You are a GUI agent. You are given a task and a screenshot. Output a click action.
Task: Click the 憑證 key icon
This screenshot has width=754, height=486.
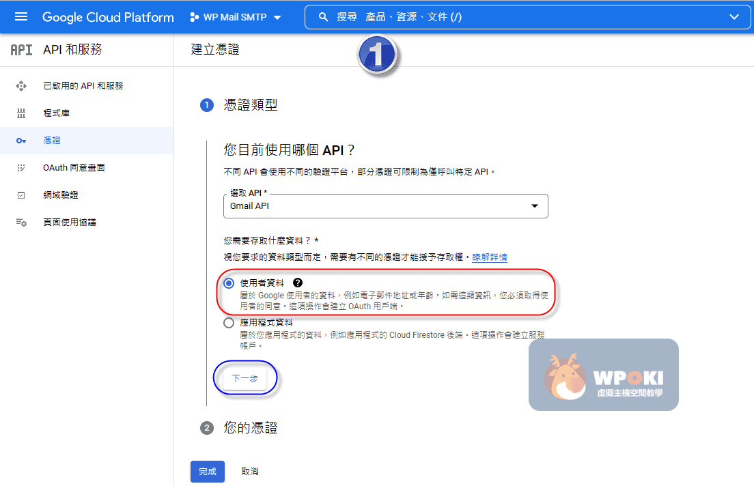21,141
